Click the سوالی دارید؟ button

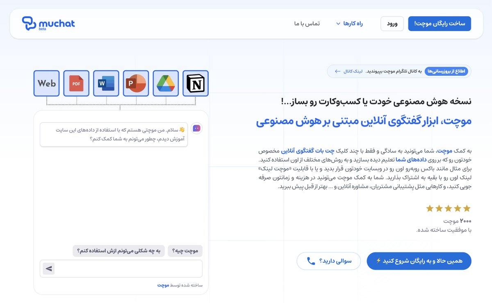pyautogui.click(x=329, y=261)
